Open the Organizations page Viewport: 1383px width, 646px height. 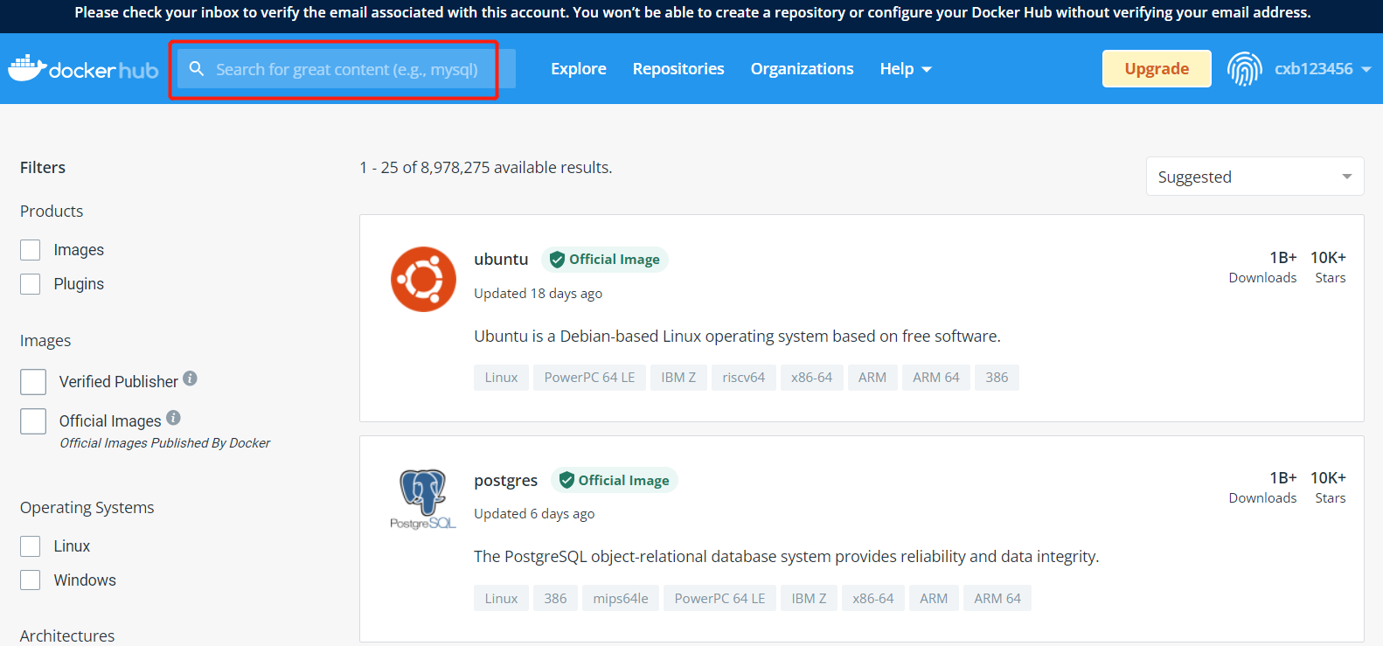802,69
